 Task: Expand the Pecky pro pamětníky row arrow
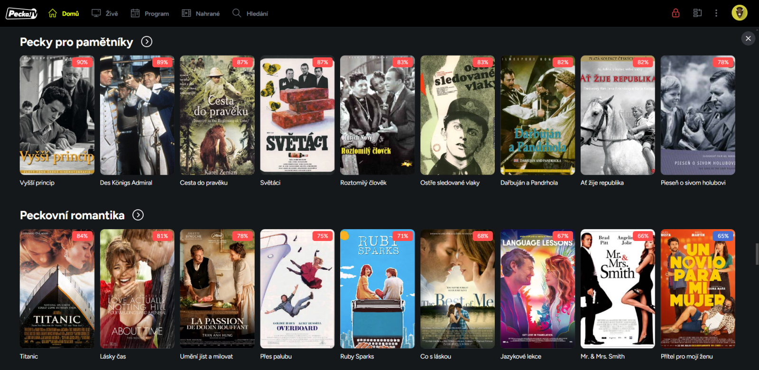[147, 42]
